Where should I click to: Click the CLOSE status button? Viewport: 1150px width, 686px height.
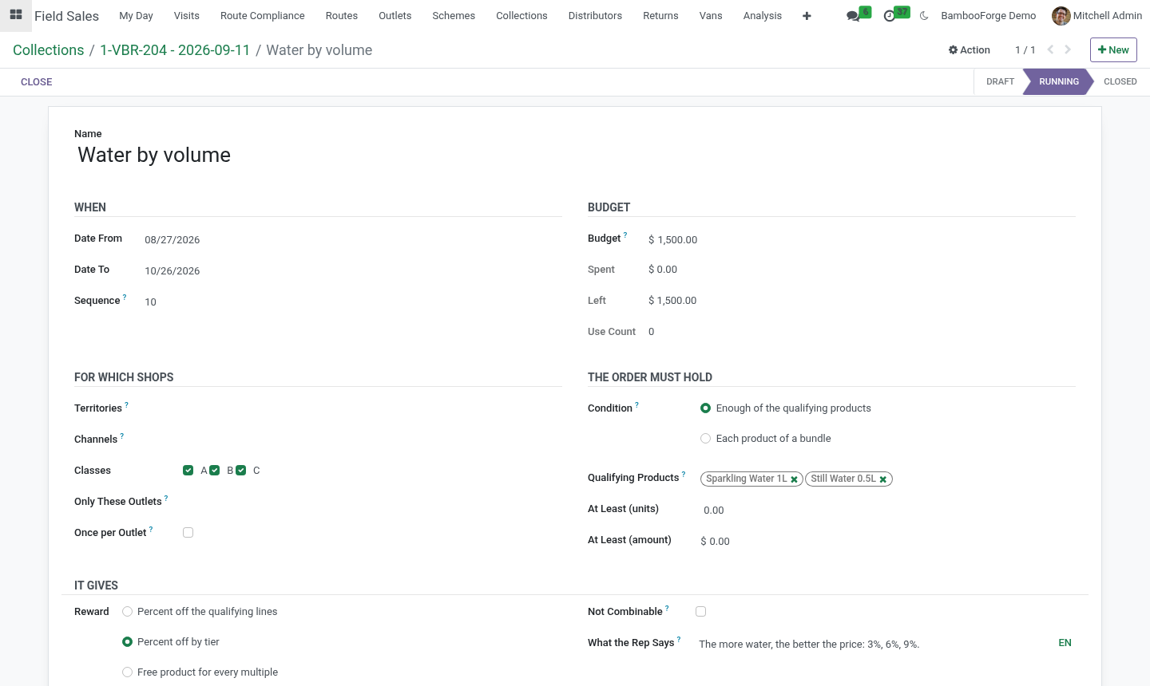click(37, 82)
